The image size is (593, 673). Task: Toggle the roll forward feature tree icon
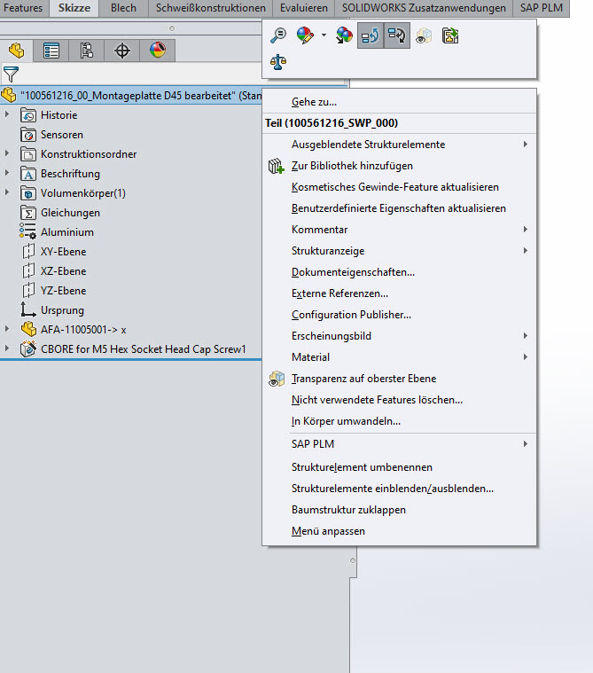397,35
